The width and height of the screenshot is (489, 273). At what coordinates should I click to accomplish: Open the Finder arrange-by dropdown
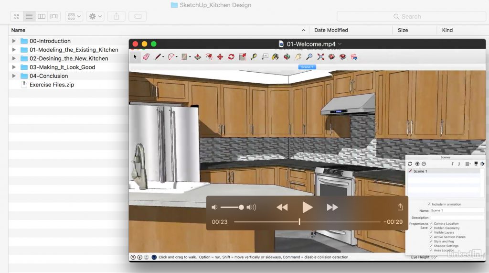pos(74,16)
